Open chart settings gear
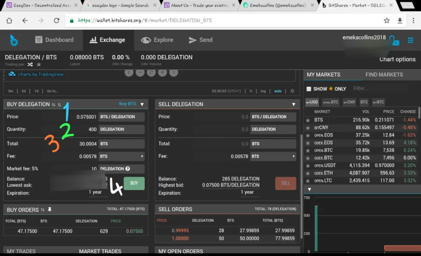The width and height of the screenshot is (421, 256). [293, 91]
